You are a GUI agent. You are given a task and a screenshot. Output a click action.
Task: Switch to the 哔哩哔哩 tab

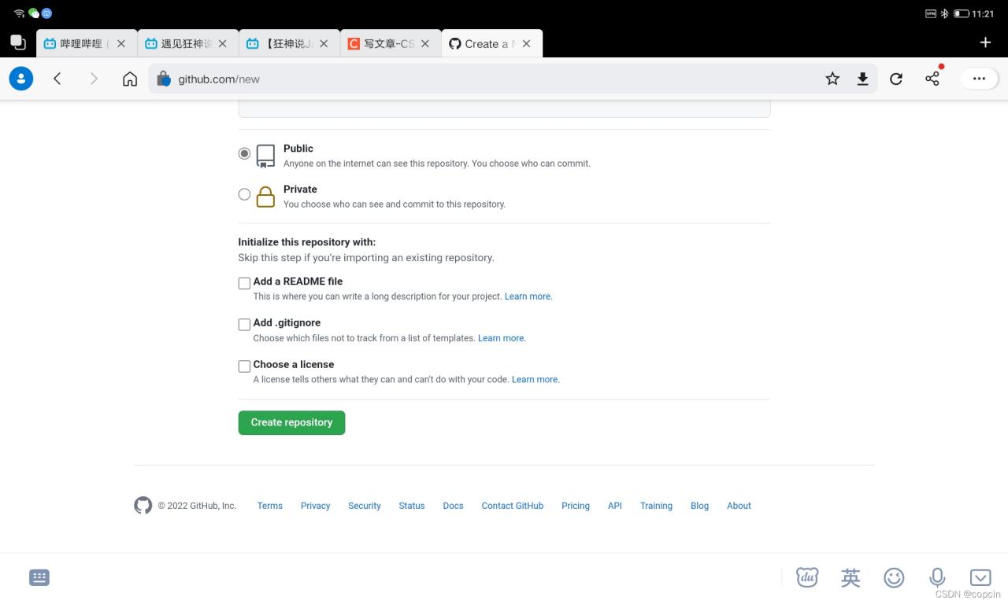pyautogui.click(x=87, y=44)
